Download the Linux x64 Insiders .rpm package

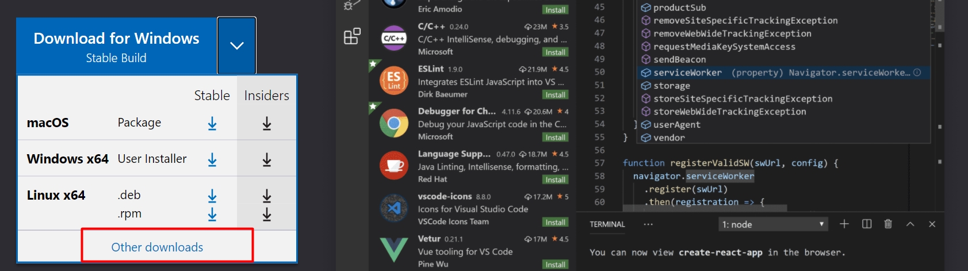[267, 215]
